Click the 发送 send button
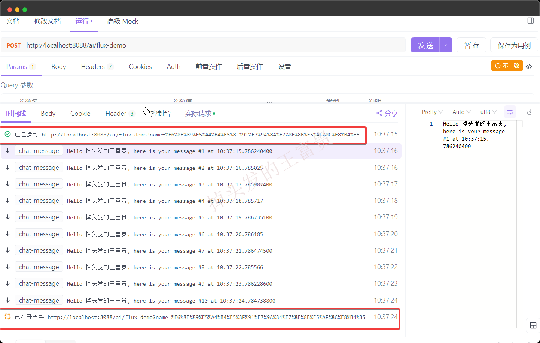540x343 pixels. [425, 45]
